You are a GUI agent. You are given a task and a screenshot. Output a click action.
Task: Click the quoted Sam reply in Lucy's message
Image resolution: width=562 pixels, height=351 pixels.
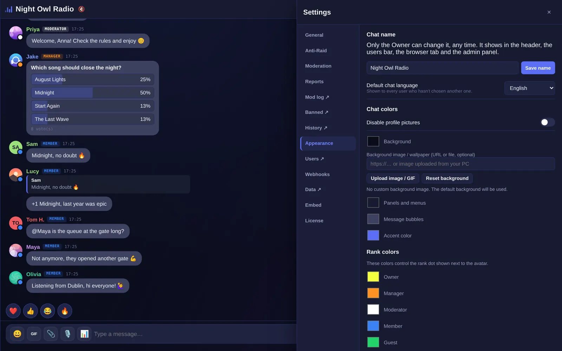pos(108,184)
